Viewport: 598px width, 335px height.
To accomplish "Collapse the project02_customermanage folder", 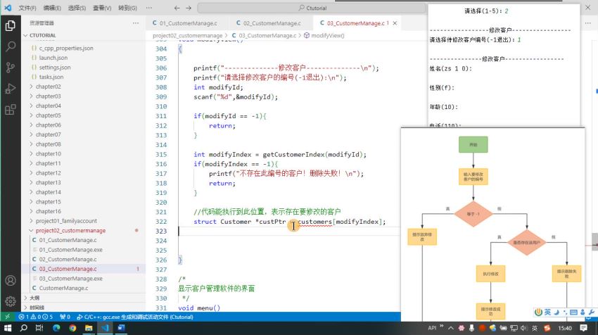I will point(70,230).
